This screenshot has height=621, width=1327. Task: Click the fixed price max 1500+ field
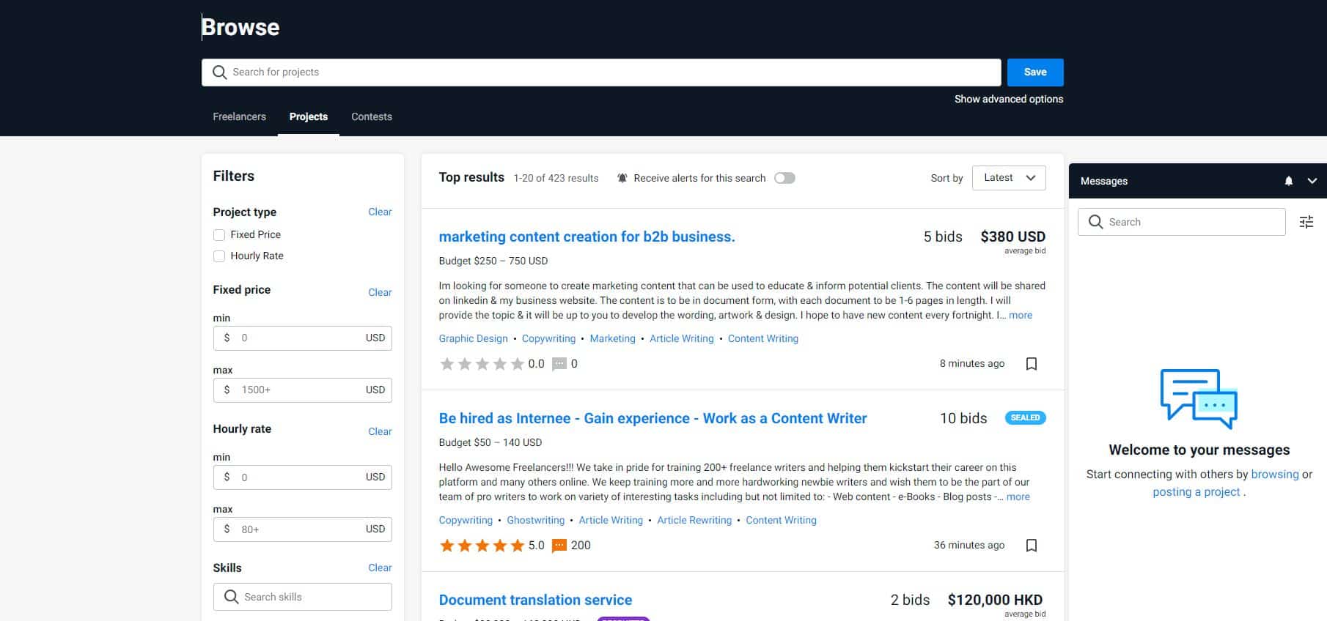[x=302, y=390]
